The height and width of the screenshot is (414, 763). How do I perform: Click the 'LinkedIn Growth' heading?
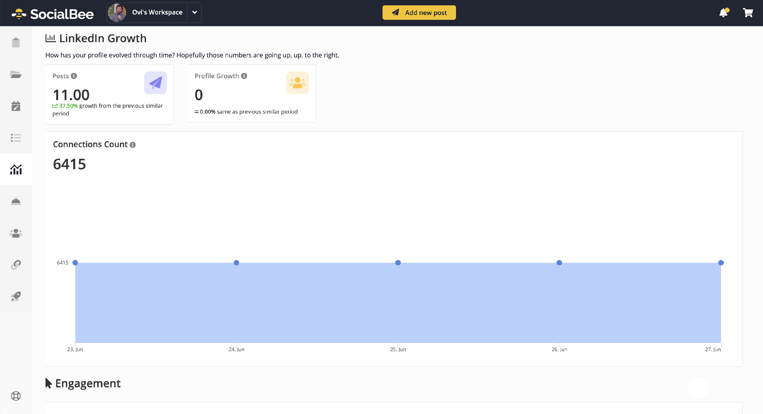[103, 38]
